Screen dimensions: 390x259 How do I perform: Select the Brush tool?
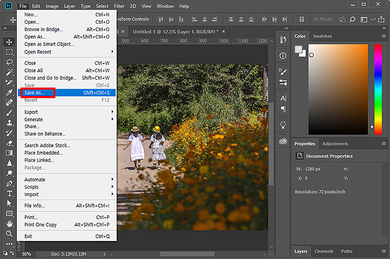pyautogui.click(x=9, y=113)
